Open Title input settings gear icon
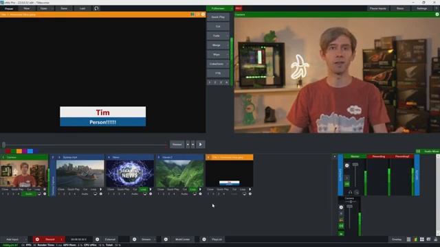440x247 pixels. click(250, 193)
